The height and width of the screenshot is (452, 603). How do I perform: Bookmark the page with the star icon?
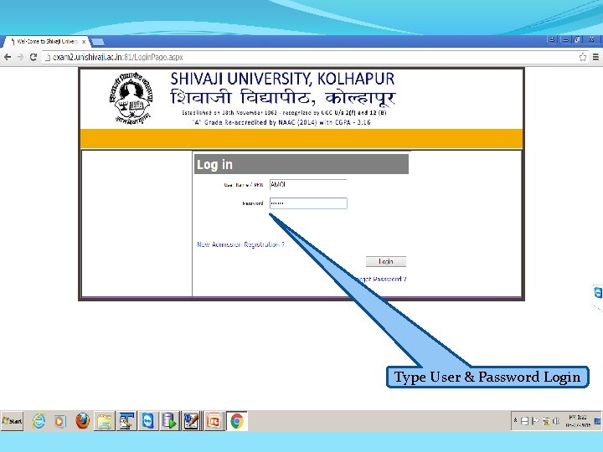click(x=583, y=57)
